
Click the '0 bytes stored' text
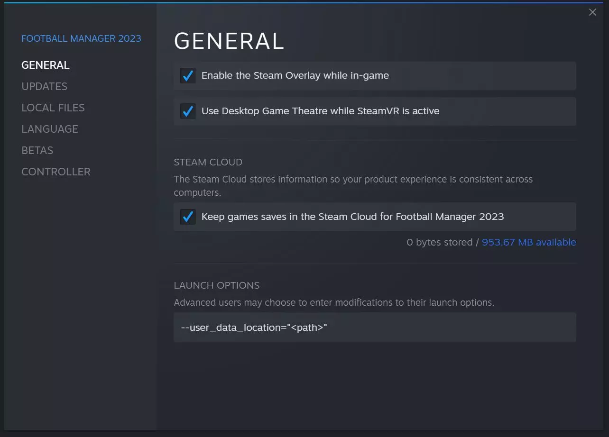[x=439, y=242]
